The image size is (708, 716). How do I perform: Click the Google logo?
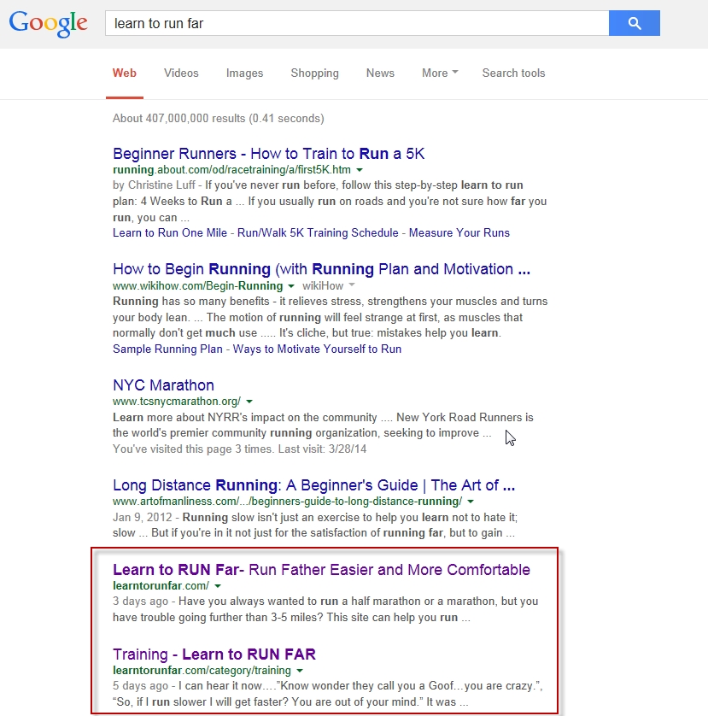point(49,23)
